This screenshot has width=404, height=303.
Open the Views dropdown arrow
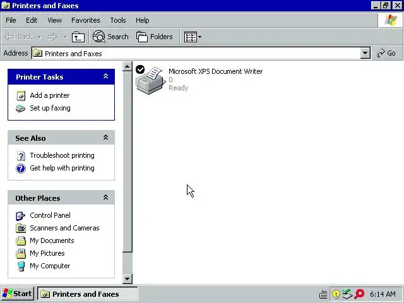click(200, 37)
